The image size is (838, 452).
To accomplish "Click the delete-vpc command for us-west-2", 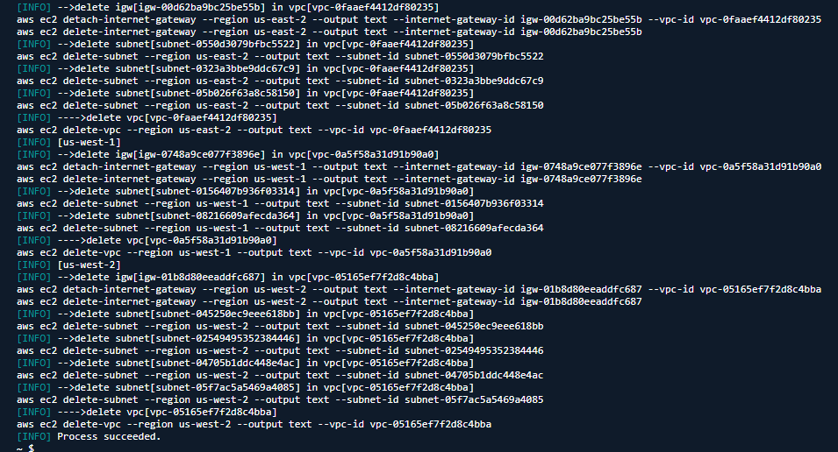I will click(x=254, y=424).
